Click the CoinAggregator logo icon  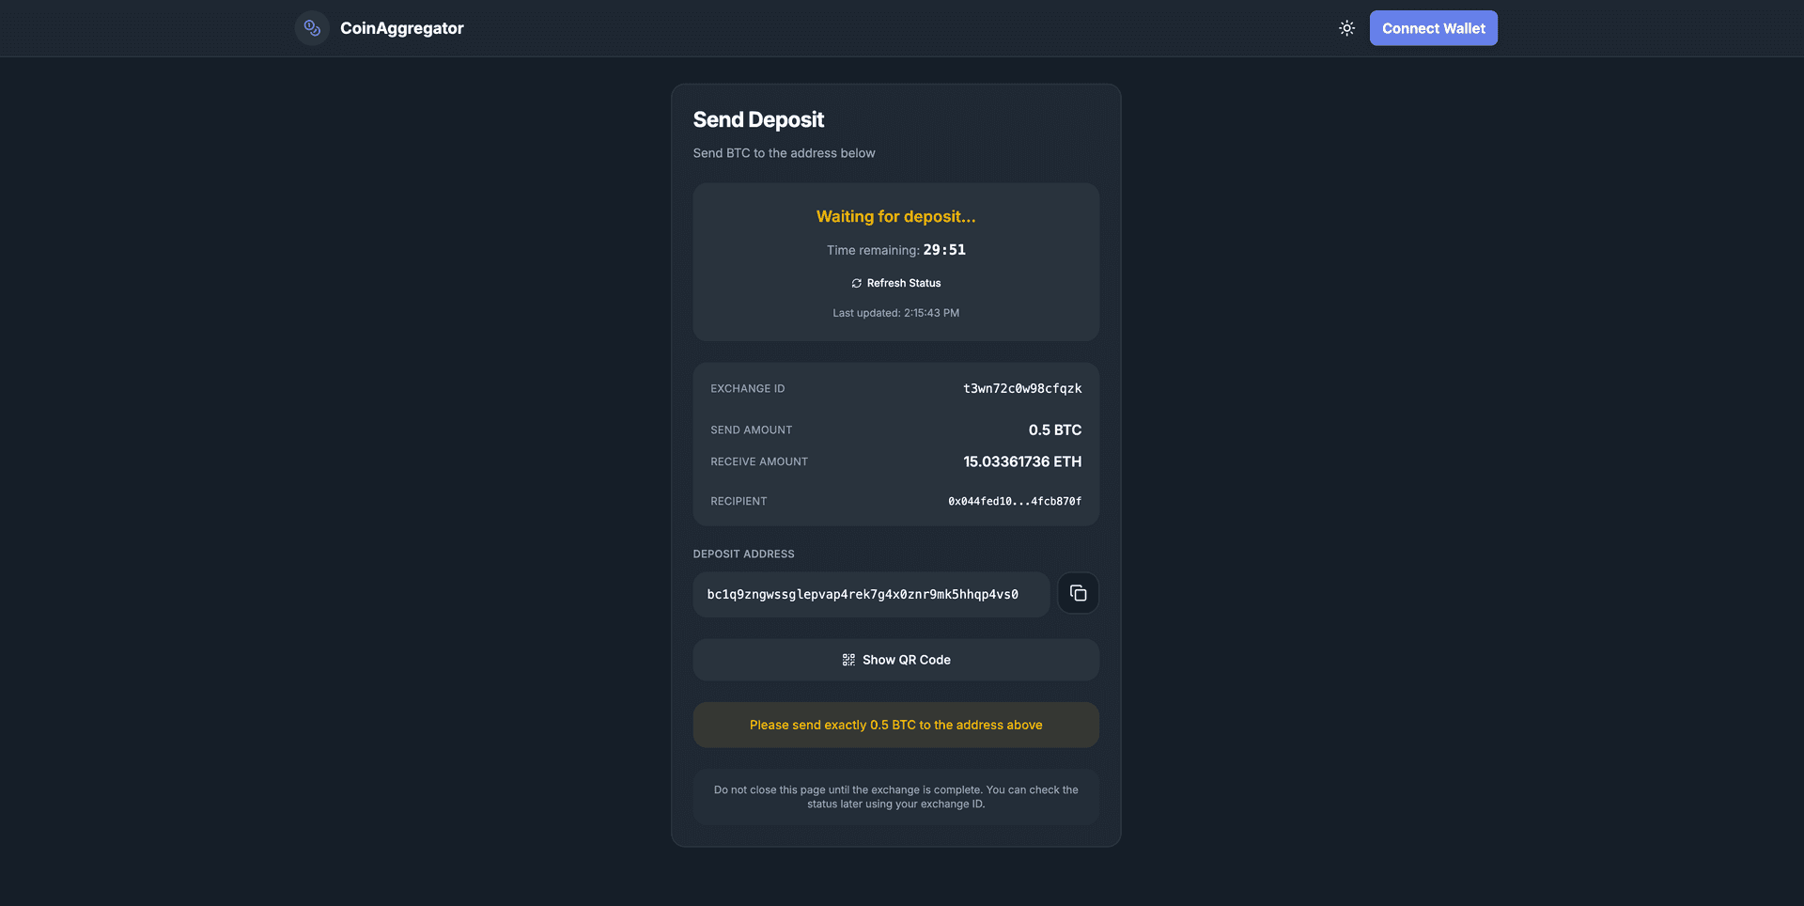click(312, 28)
